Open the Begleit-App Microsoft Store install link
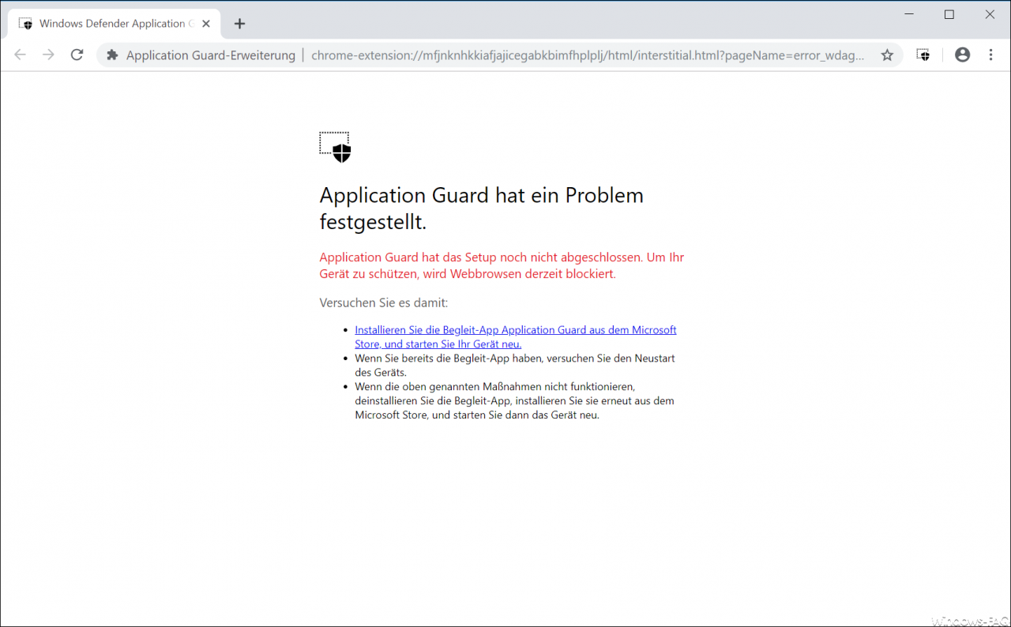The width and height of the screenshot is (1011, 627). (516, 336)
